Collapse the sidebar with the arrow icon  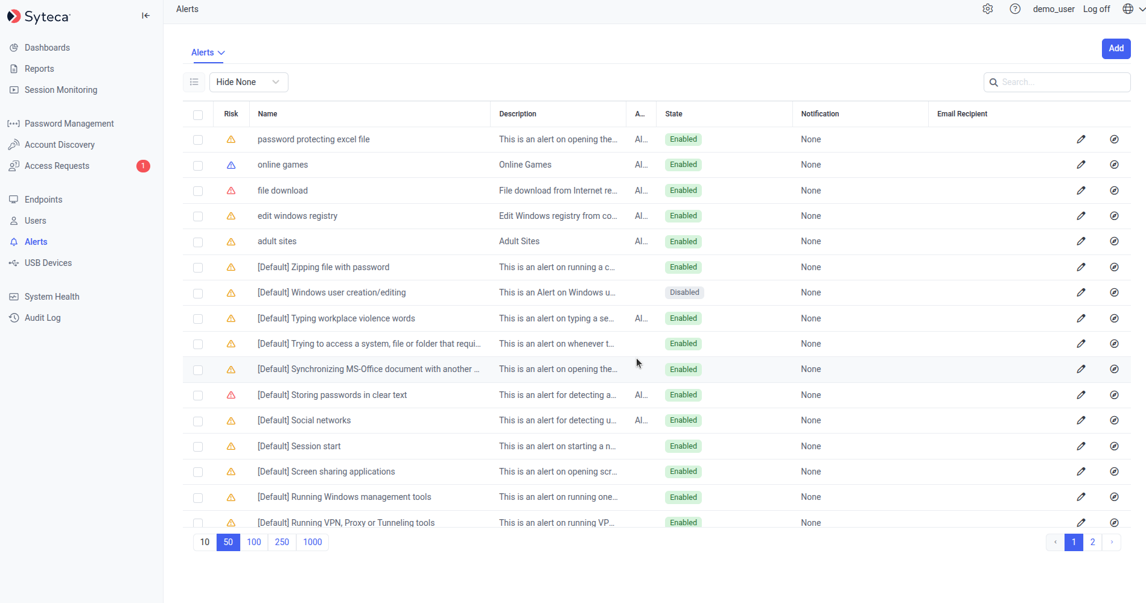(x=145, y=16)
